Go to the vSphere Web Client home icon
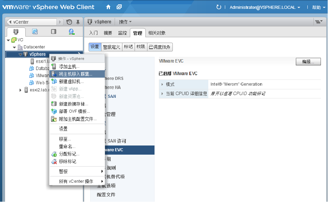The height and width of the screenshot is (202, 328). pos(108,7)
